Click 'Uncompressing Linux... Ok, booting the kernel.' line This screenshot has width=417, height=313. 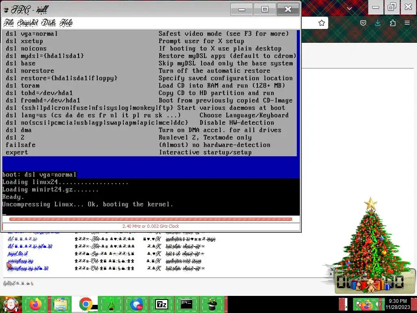click(x=88, y=204)
